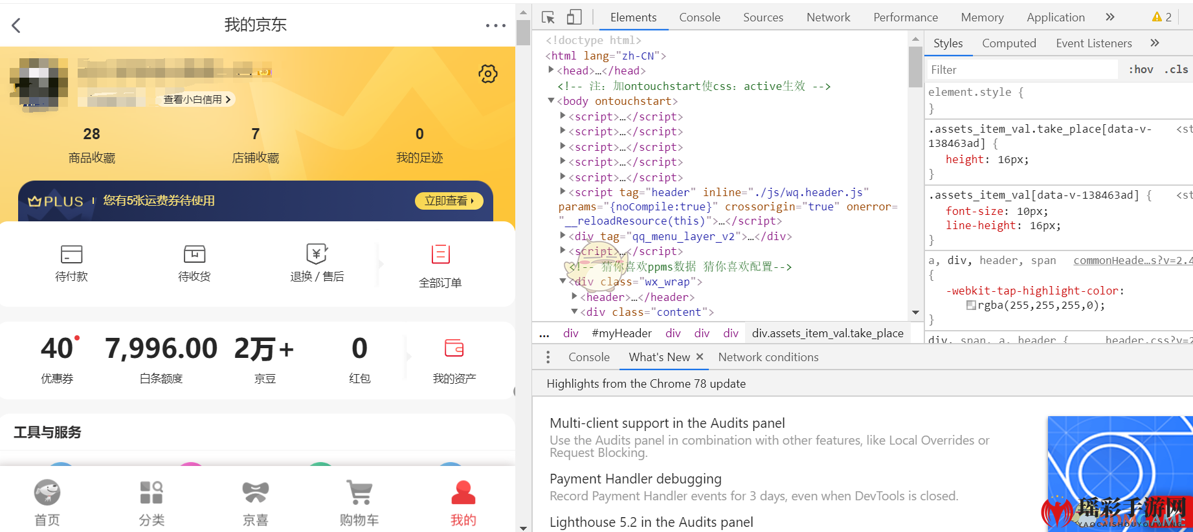Viewport: 1193px width, 532px height.
Task: Expand the header element node
Action: [575, 296]
